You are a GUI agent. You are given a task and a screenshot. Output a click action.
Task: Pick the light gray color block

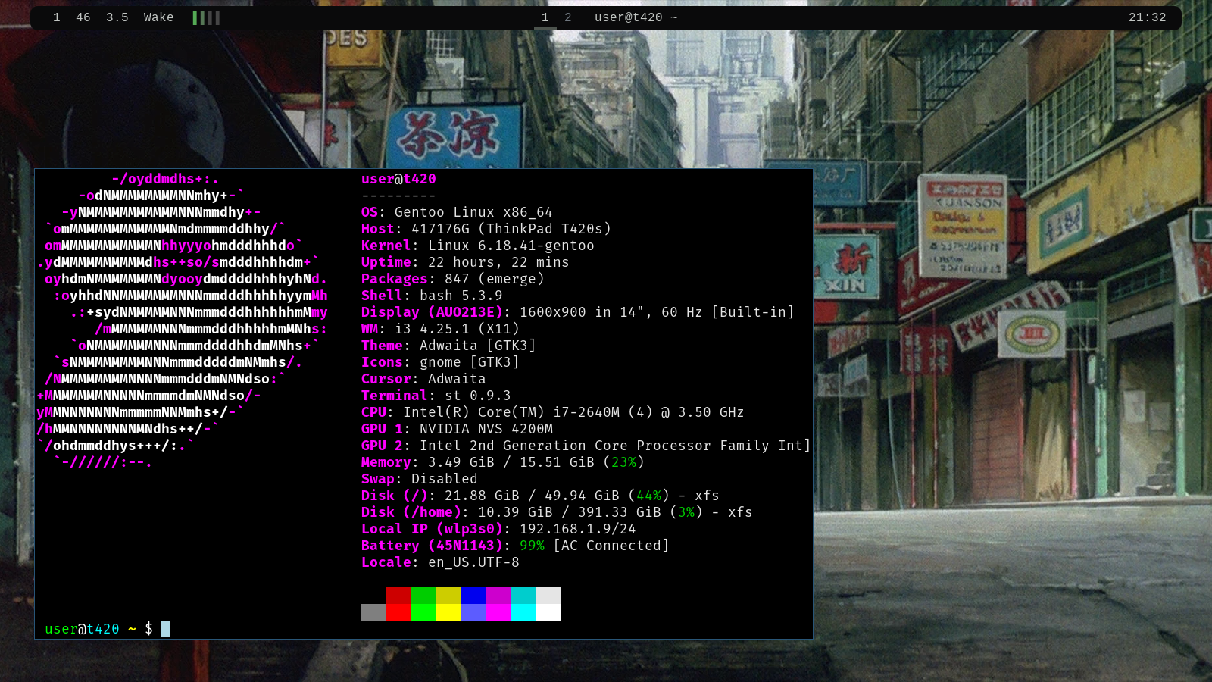[548, 596]
